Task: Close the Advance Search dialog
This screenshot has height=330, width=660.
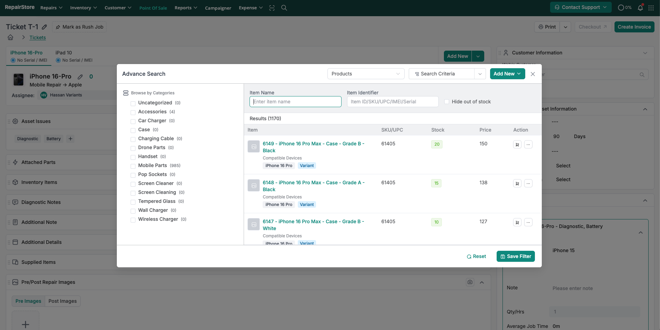Action: coord(532,74)
